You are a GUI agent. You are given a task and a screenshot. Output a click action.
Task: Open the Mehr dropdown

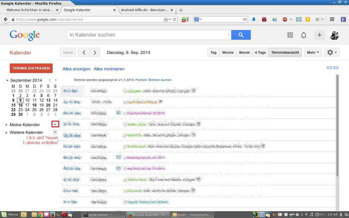313,53
